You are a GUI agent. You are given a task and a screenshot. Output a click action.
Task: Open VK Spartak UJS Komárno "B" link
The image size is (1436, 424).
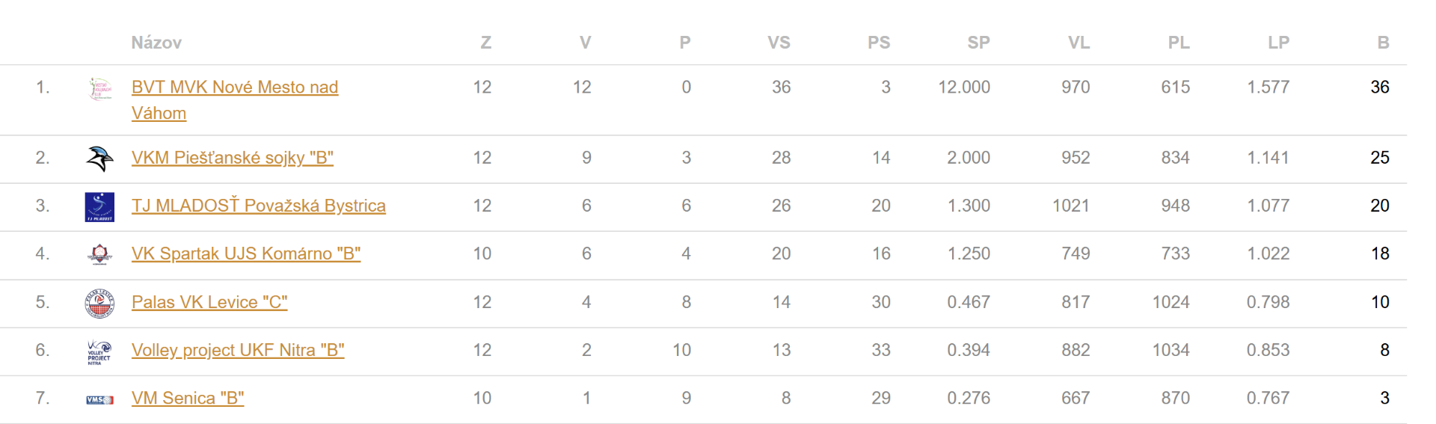click(x=245, y=254)
